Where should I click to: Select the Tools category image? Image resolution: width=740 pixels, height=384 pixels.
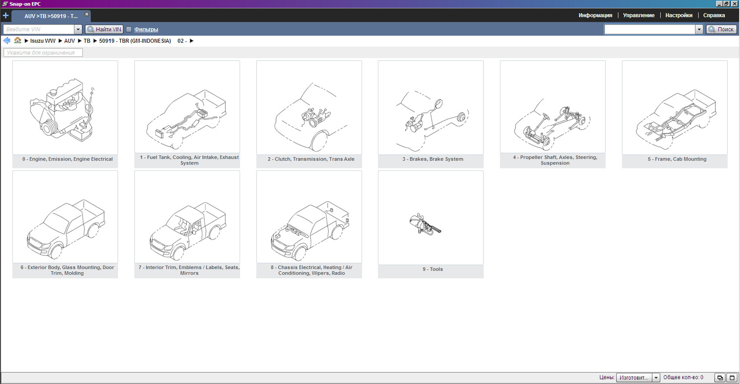pyautogui.click(x=431, y=218)
